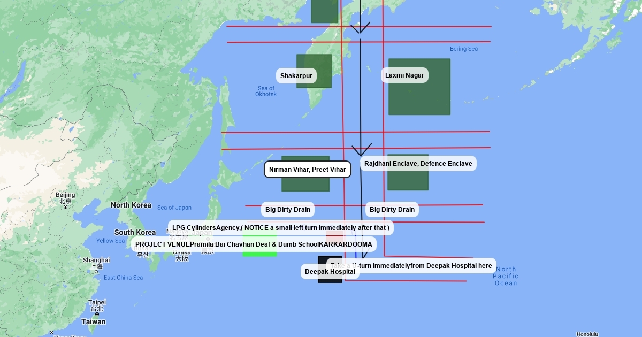
Task: Open the PROJECT VENUE Pramila Bai Chavhan label
Action: [x=254, y=244]
